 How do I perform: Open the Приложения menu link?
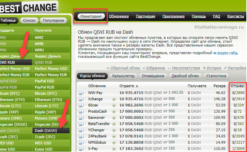click(173, 16)
